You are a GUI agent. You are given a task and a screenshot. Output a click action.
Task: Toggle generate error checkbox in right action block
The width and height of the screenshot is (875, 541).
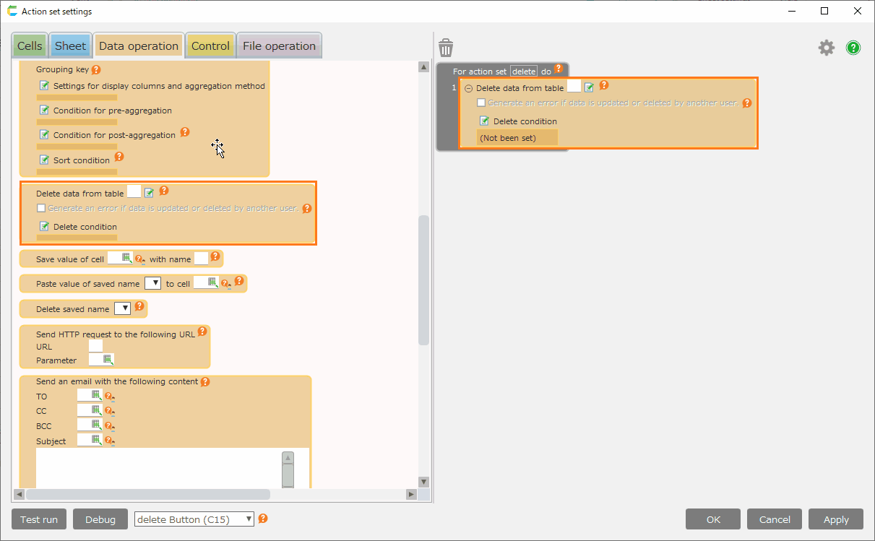[x=481, y=103]
